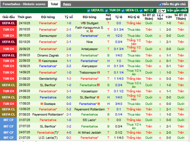Click red card icon after SL Benfica on 21/08/25

tap(98, 97)
